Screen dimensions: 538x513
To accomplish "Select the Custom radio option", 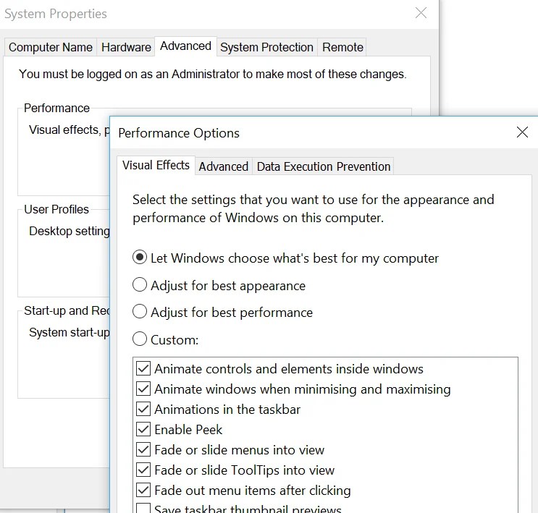I will [140, 339].
